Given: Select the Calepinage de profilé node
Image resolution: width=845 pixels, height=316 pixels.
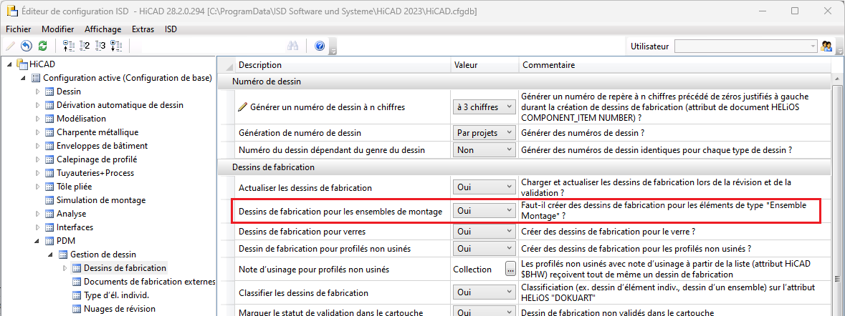Looking at the screenshot, I should click(x=97, y=159).
